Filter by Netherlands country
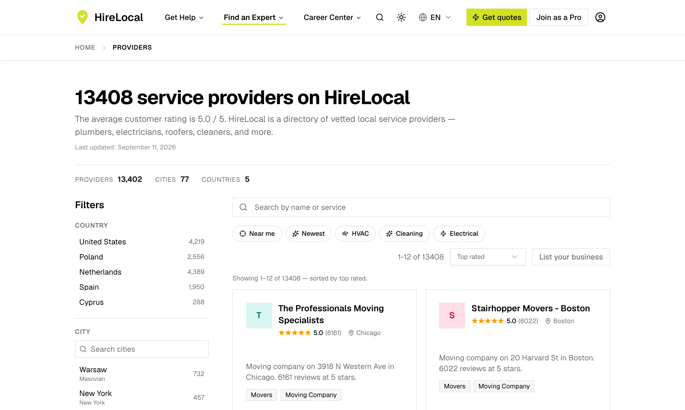The width and height of the screenshot is (685, 410). pos(142,272)
